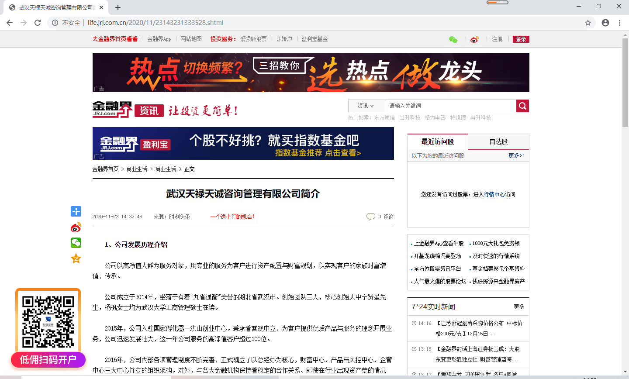629x379 pixels.
Task: Open 更多>> in recent stocks panel
Action: [x=516, y=155]
